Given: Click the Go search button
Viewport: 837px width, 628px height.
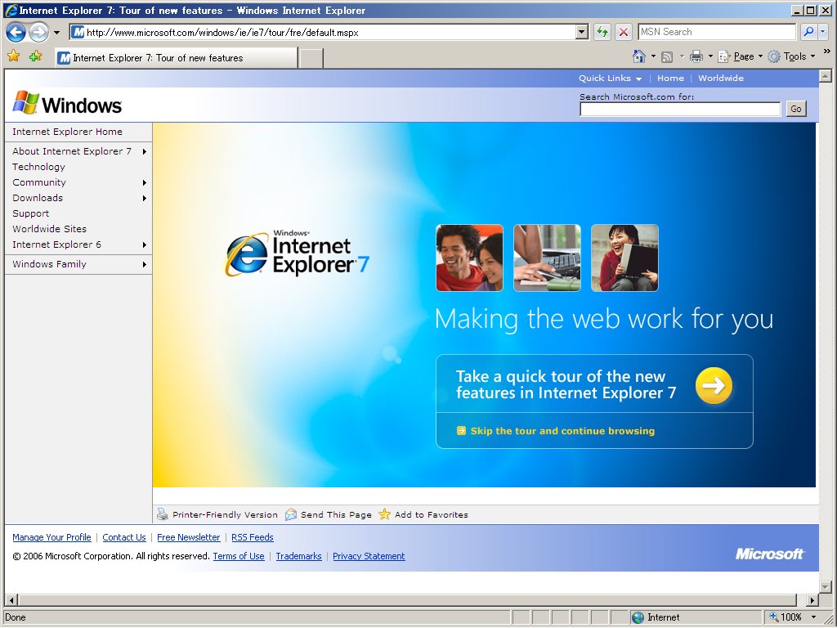Looking at the screenshot, I should 796,109.
